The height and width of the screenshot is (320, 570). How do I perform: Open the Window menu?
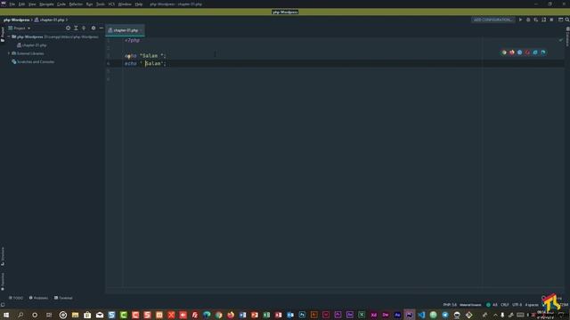tap(125, 4)
